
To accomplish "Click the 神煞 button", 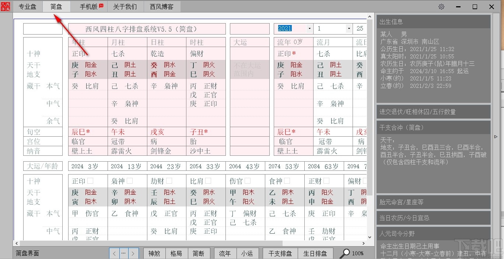I will pos(154,253).
